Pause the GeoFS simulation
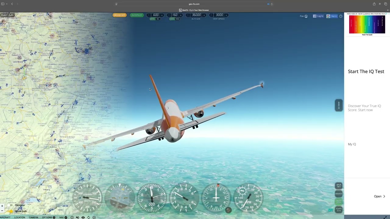This screenshot has height=219, width=390. [x=72, y=217]
